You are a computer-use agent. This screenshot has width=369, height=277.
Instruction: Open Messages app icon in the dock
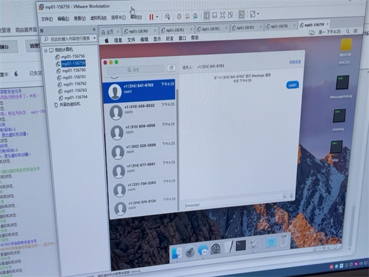[x=203, y=251]
